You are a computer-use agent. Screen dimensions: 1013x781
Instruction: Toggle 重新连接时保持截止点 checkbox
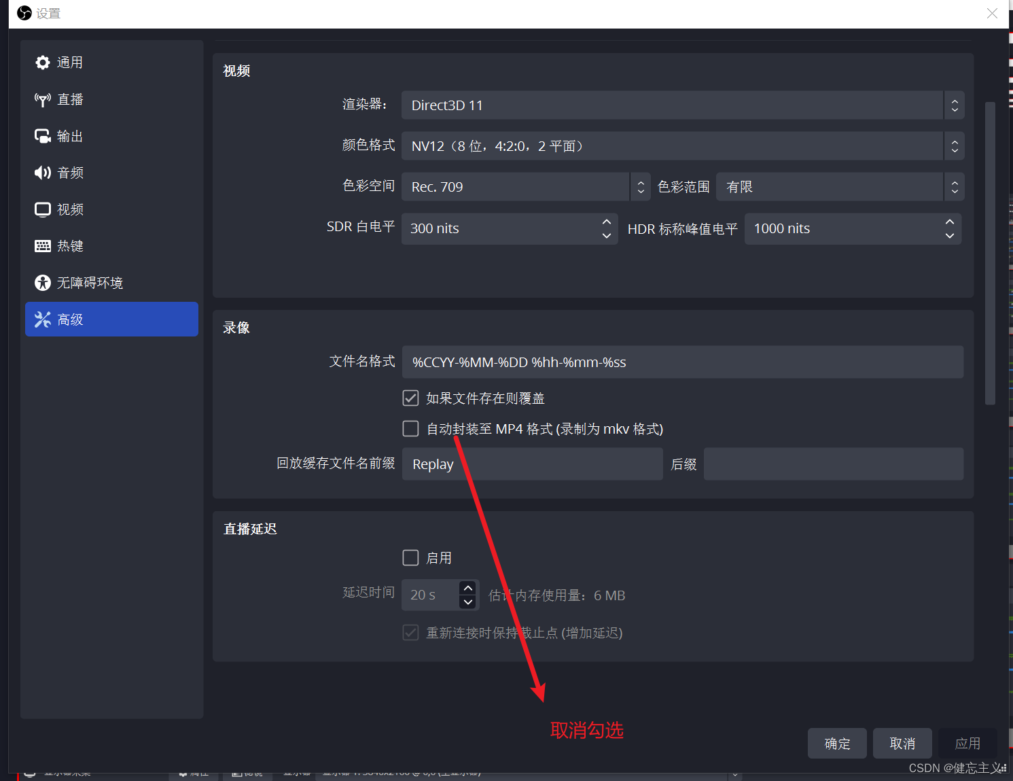tap(410, 633)
